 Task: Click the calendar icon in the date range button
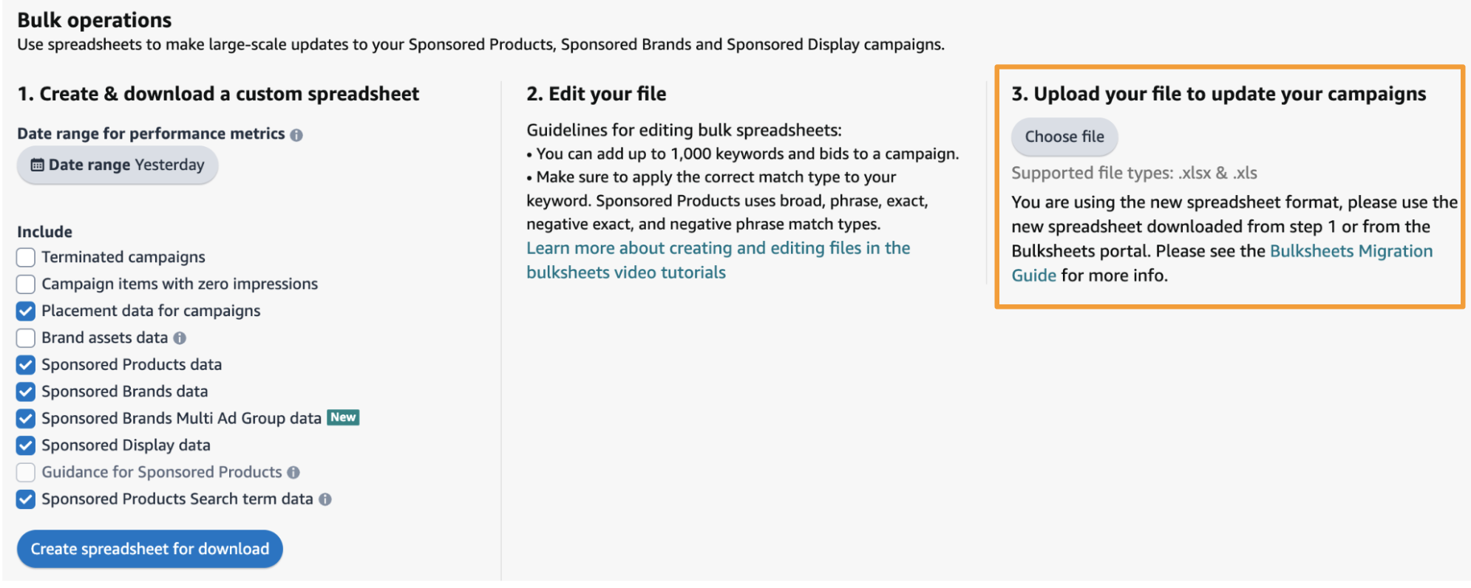pyautogui.click(x=36, y=165)
